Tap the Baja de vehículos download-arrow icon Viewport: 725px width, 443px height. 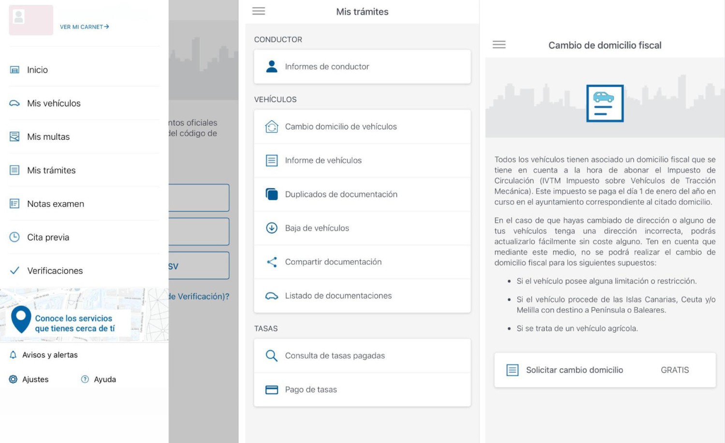272,228
